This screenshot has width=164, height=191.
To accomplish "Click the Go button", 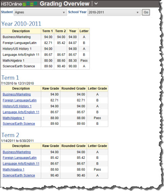I will click(x=146, y=12).
